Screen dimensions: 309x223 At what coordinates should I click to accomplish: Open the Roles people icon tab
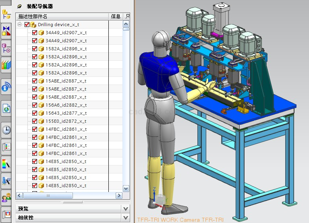pos(6,198)
